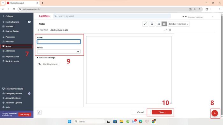Click the collapse all folders icon
This screenshot has height=125, width=223.
click(x=145, y=24)
